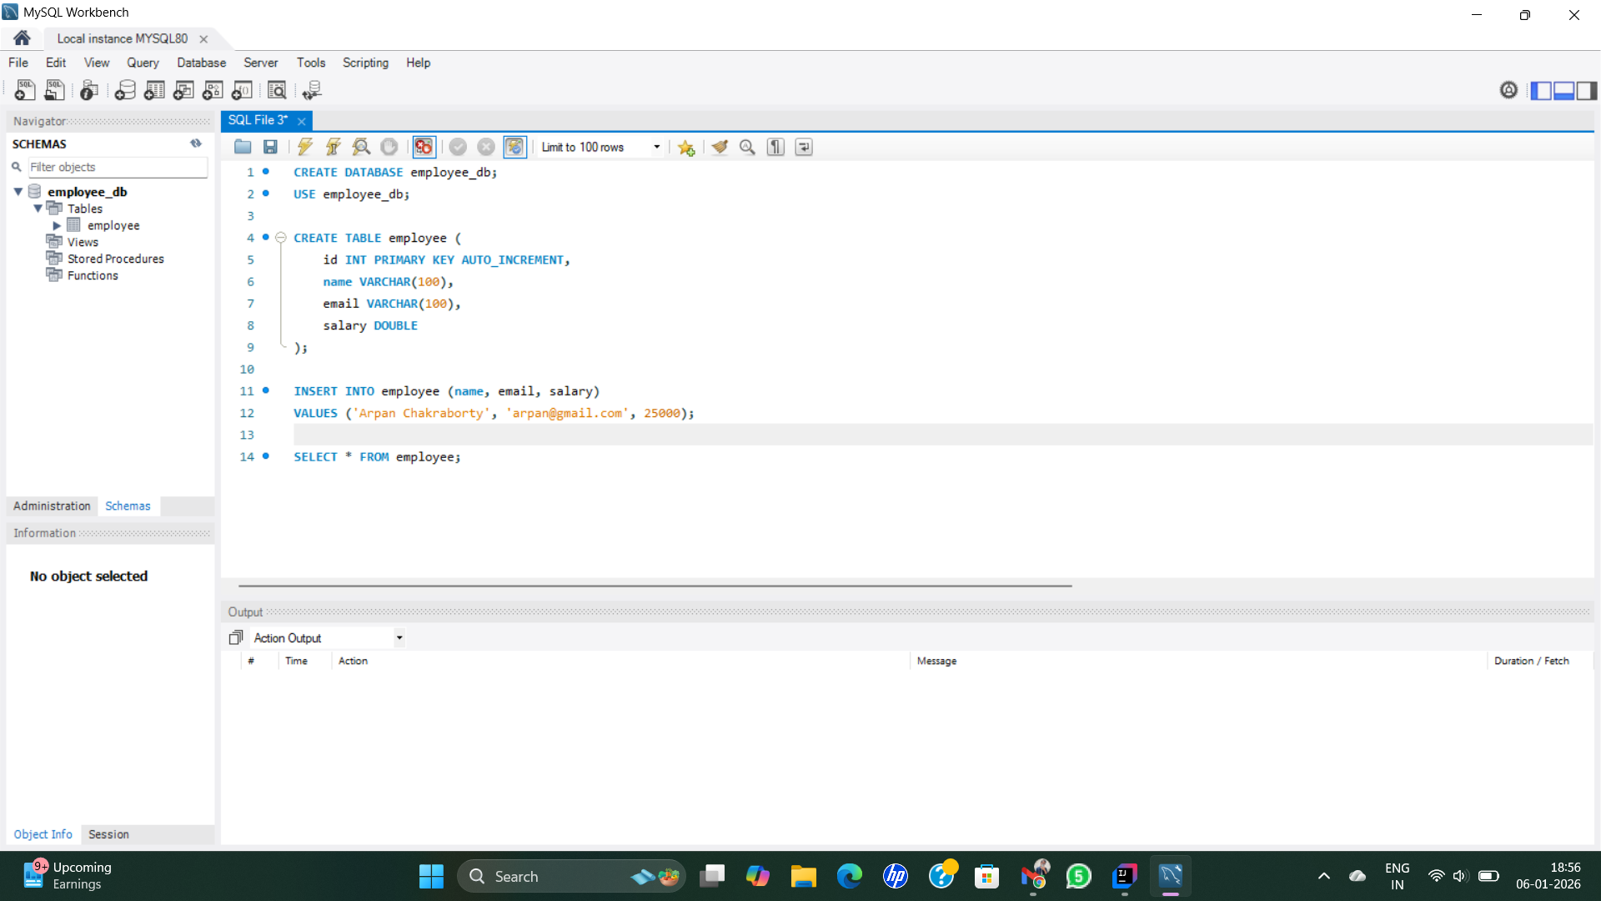
Task: Select the Home tab icon
Action: click(21, 38)
